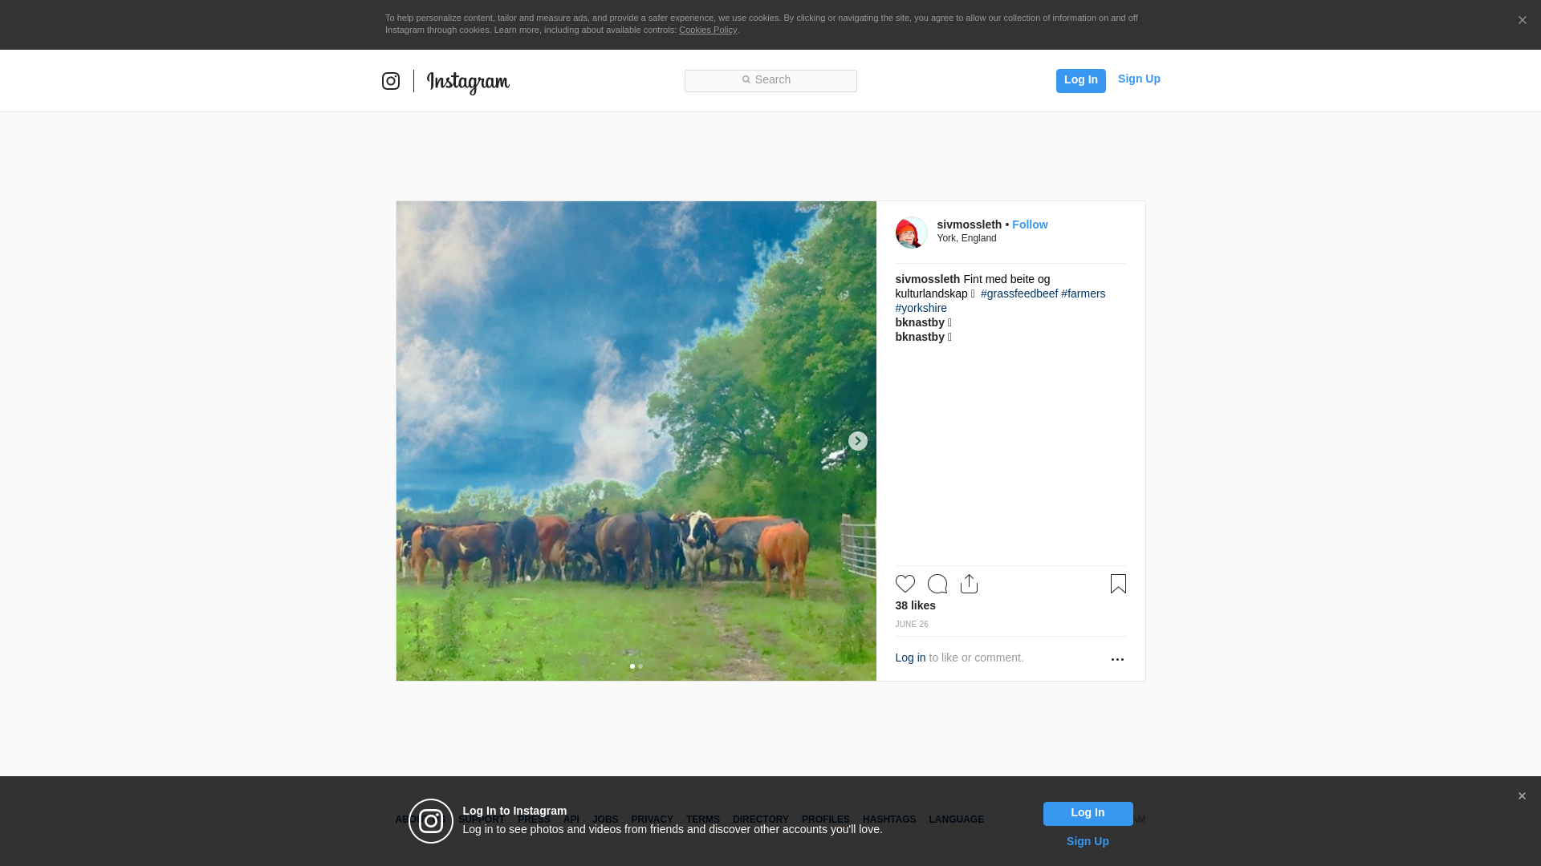Image resolution: width=1541 pixels, height=866 pixels.
Task: Click the JUNE 26 post date
Action: [x=912, y=625]
